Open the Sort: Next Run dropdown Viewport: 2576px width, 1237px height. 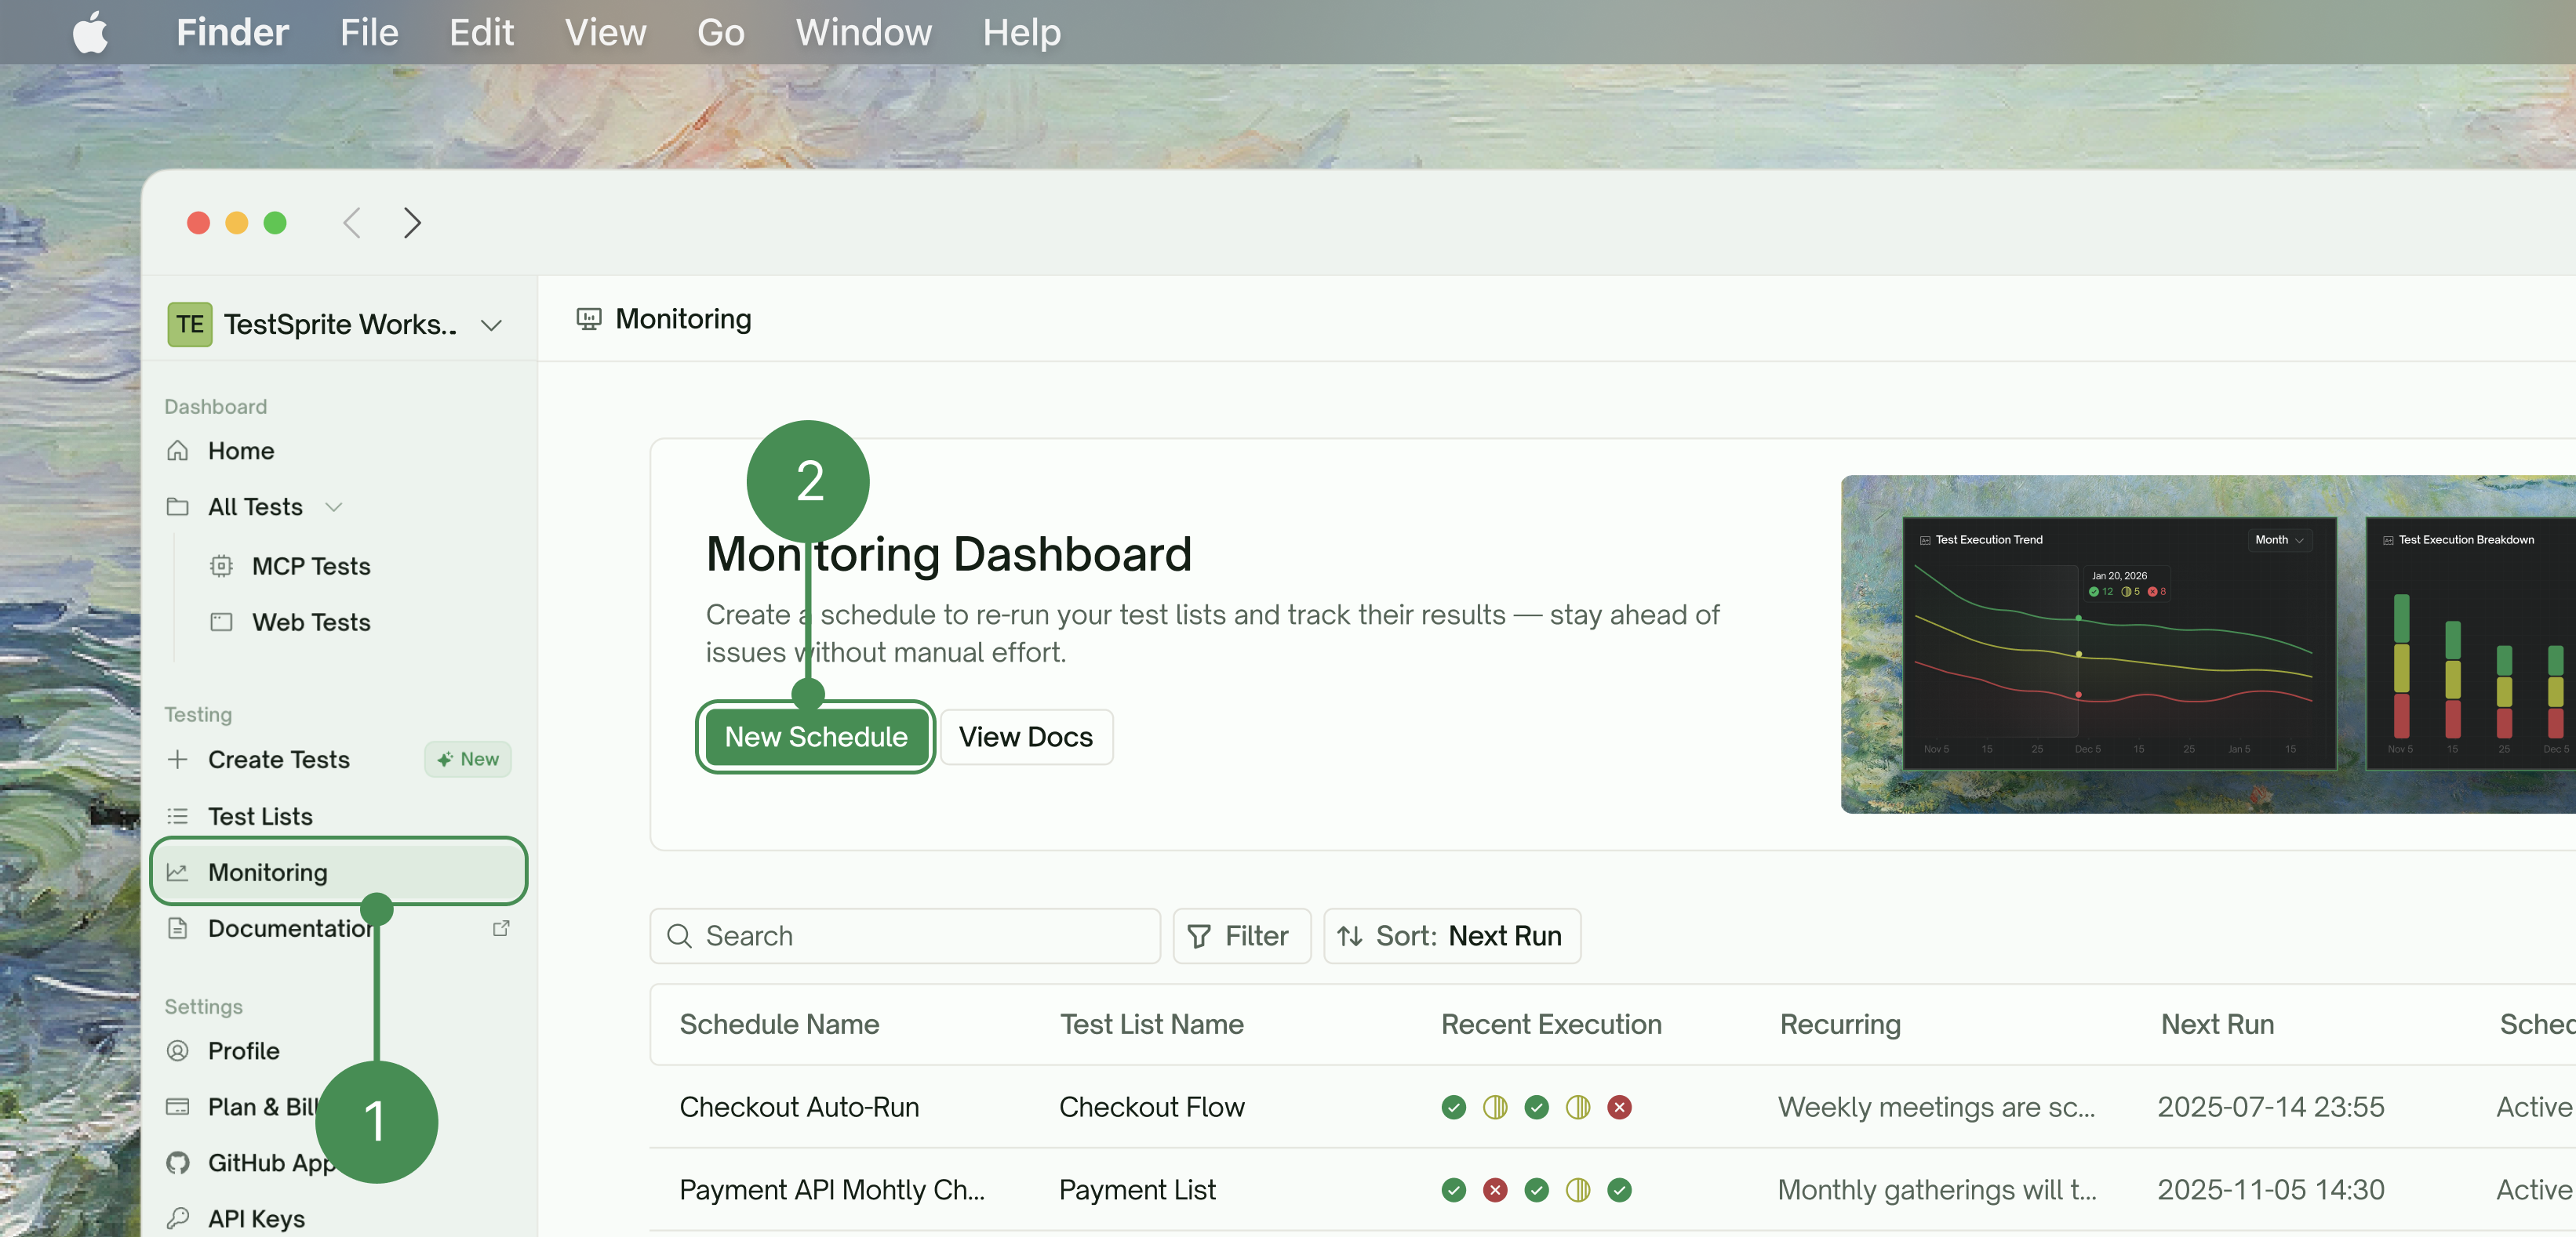pos(1451,935)
